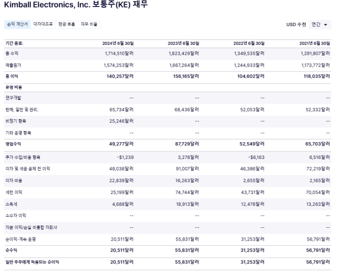The height and width of the screenshot is (273, 339).
Task: Click the 2021년 6월 30일 column header
Action: 317,43
